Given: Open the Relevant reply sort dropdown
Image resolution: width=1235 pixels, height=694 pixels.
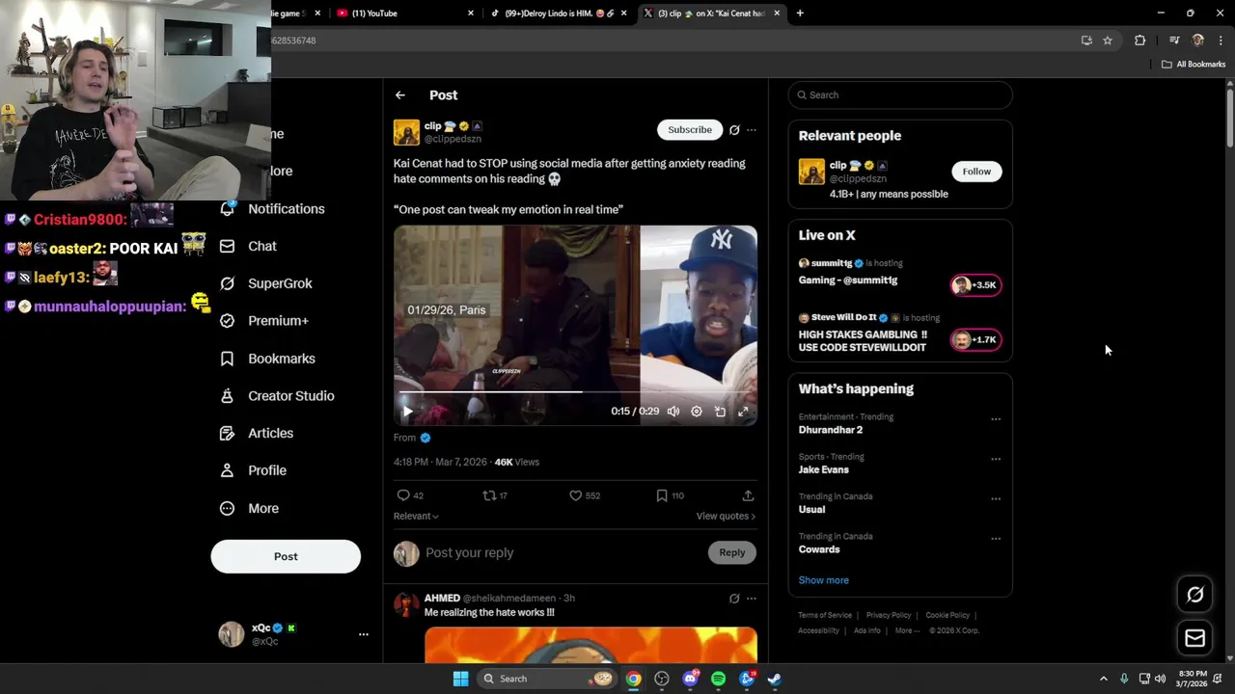Looking at the screenshot, I should coord(416,516).
